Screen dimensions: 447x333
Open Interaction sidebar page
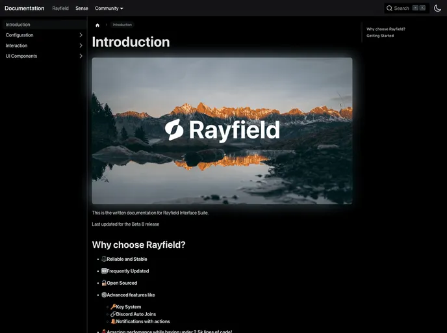click(x=16, y=46)
